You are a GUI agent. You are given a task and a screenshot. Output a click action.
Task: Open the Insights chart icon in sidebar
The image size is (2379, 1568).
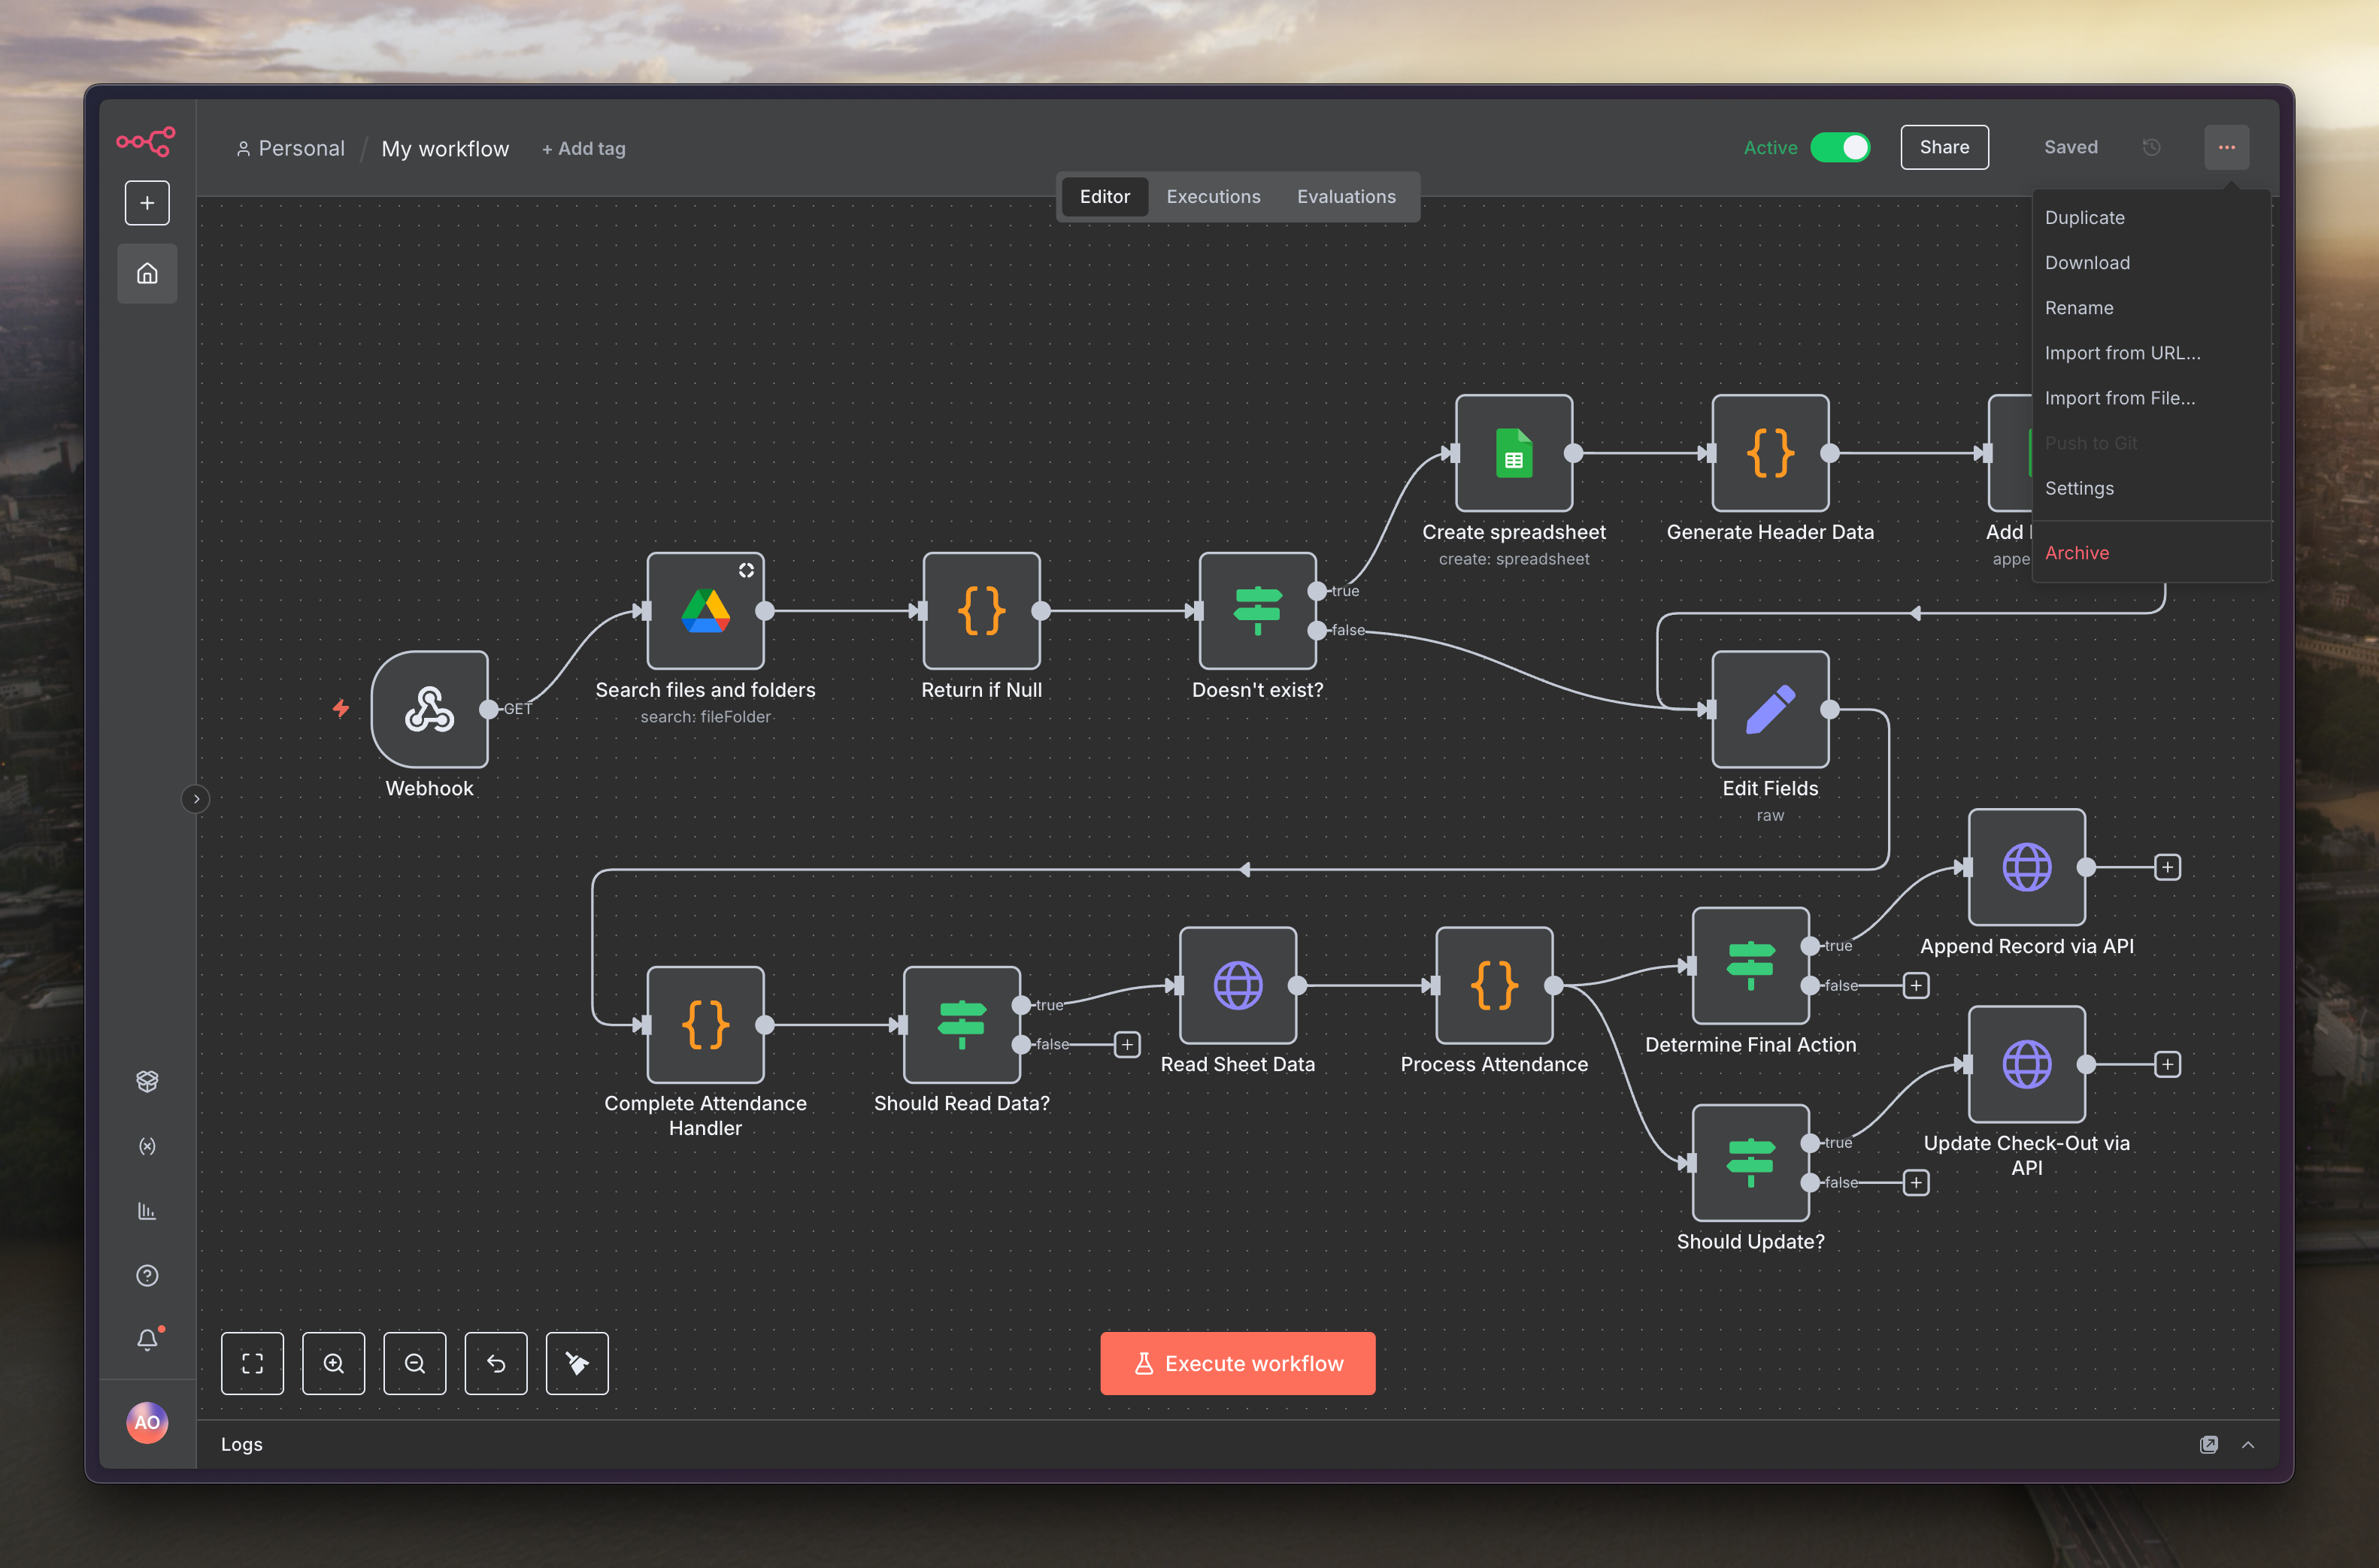[147, 1211]
